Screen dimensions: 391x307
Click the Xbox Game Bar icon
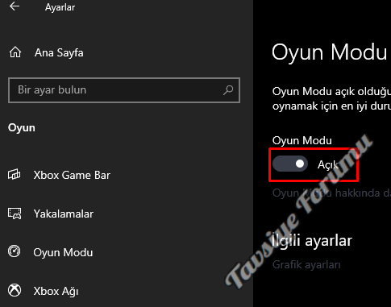click(15, 175)
